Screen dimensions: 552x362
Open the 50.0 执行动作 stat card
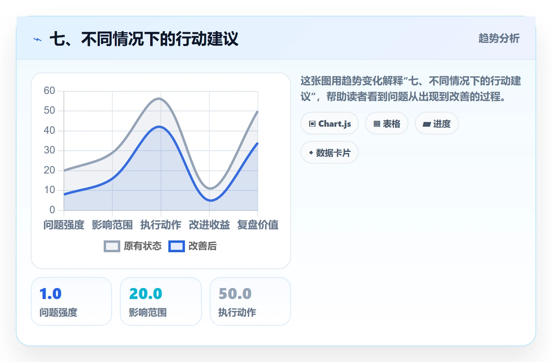tap(250, 301)
